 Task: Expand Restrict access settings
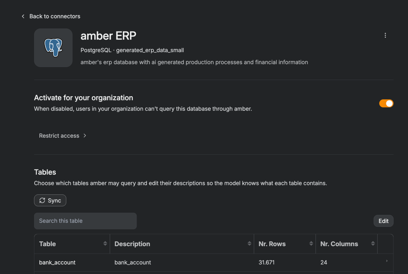63,136
